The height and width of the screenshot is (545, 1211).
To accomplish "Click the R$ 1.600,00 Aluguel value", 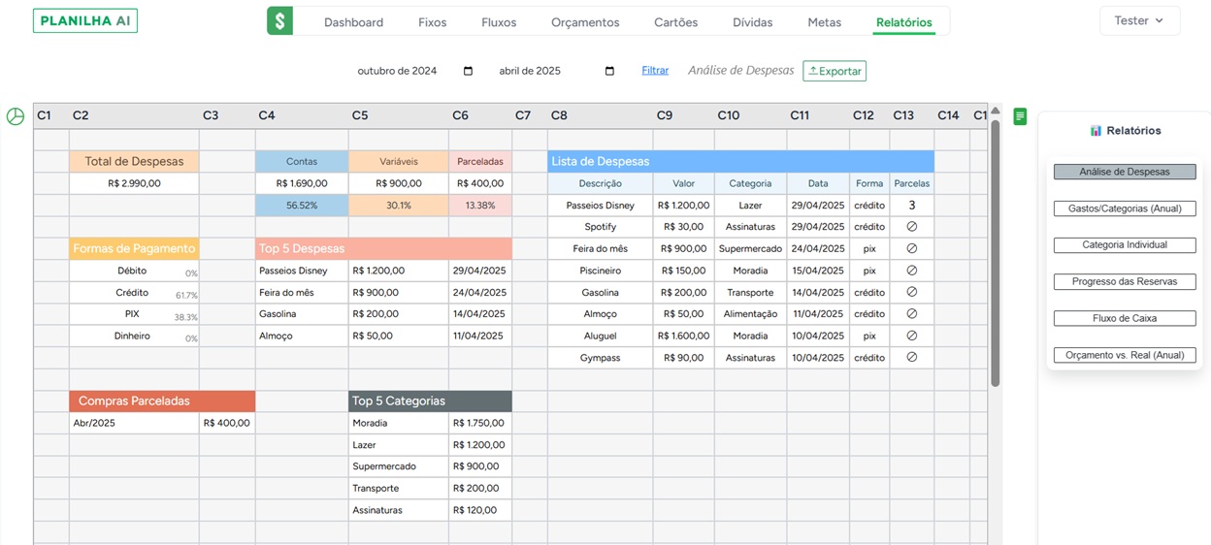I will click(x=683, y=336).
